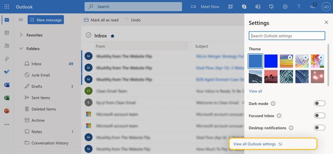Click Desktop notifications info icon
This screenshot has height=154, width=333.
(291, 128)
